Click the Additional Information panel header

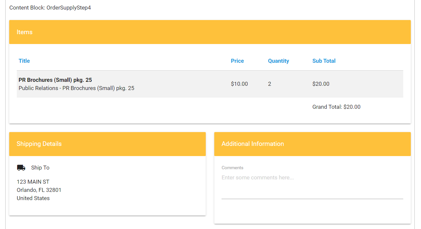click(312, 144)
